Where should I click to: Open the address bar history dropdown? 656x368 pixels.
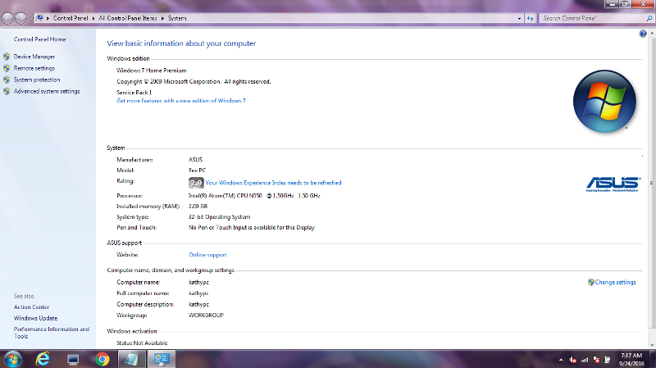click(519, 17)
